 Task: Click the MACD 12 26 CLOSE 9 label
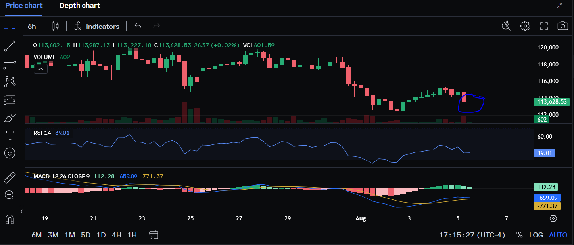(61, 176)
